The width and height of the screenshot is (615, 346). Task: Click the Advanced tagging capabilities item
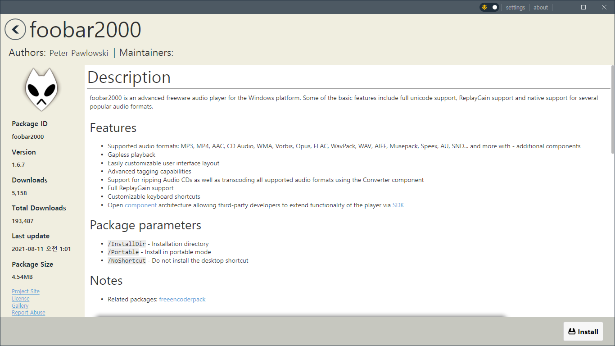(x=149, y=171)
